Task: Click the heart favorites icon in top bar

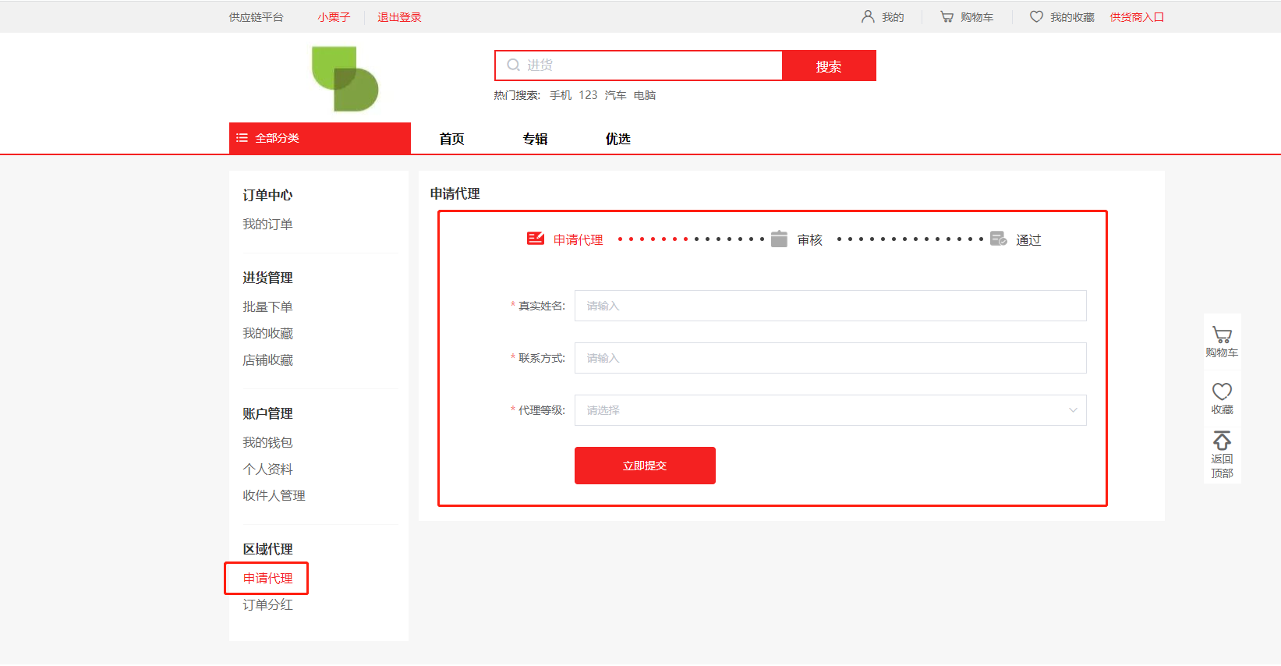Action: coord(1036,16)
